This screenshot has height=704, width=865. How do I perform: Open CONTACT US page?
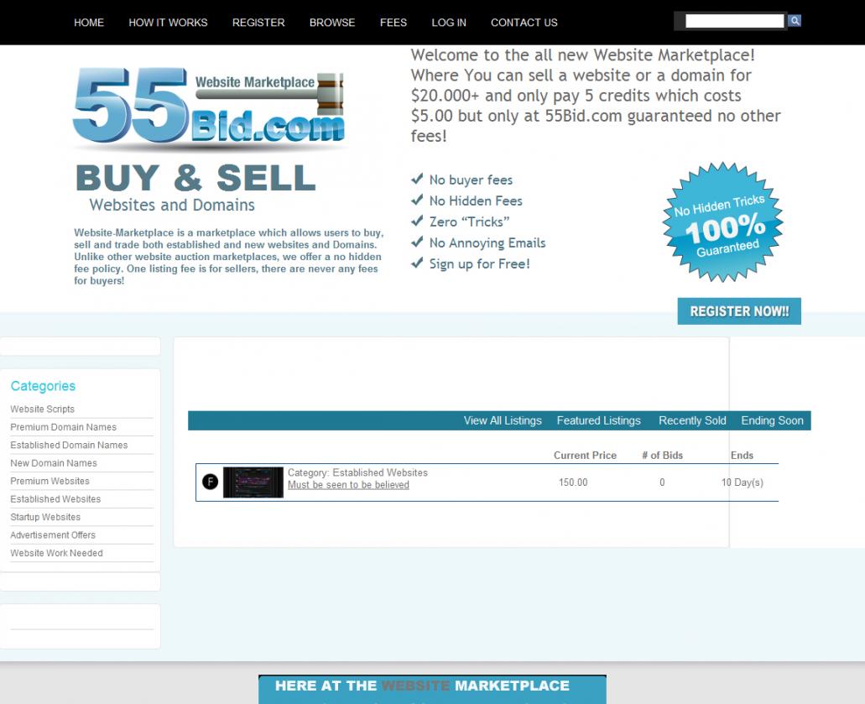[524, 23]
